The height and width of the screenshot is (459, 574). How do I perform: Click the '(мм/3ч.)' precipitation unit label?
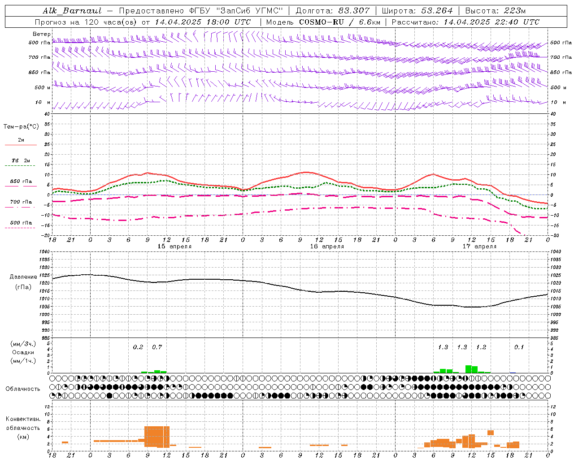click(23, 344)
